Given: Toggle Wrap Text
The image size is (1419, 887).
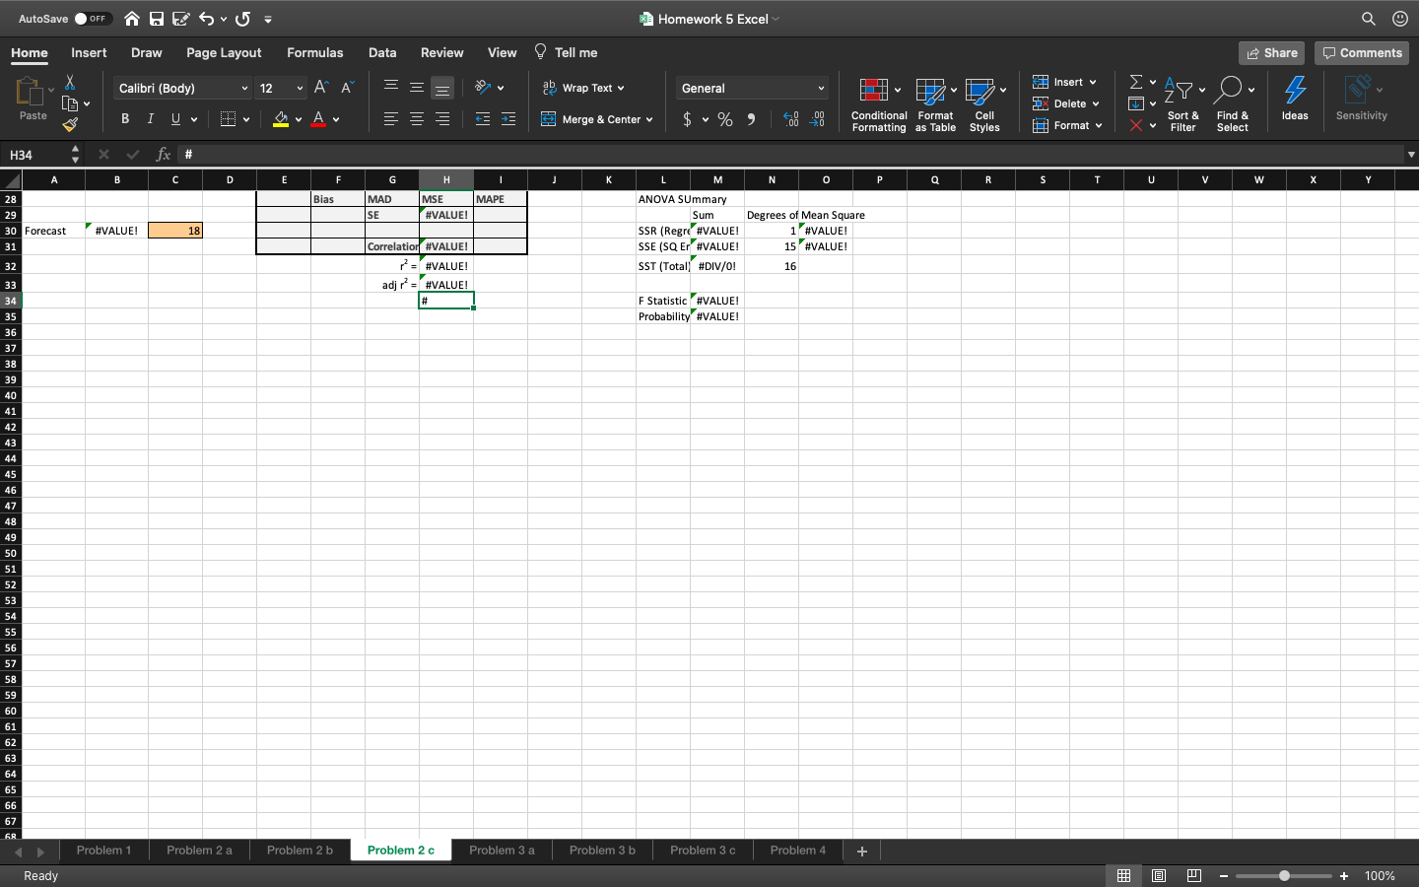Looking at the screenshot, I should point(583,88).
